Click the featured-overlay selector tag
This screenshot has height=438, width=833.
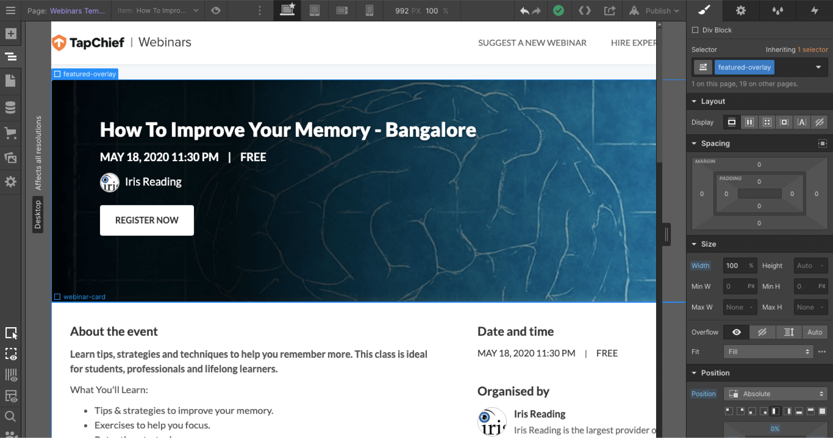tap(744, 67)
